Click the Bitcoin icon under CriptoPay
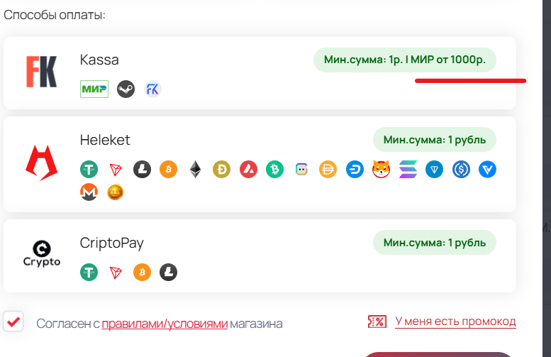Screen dimensions: 551x357 [x=142, y=273]
